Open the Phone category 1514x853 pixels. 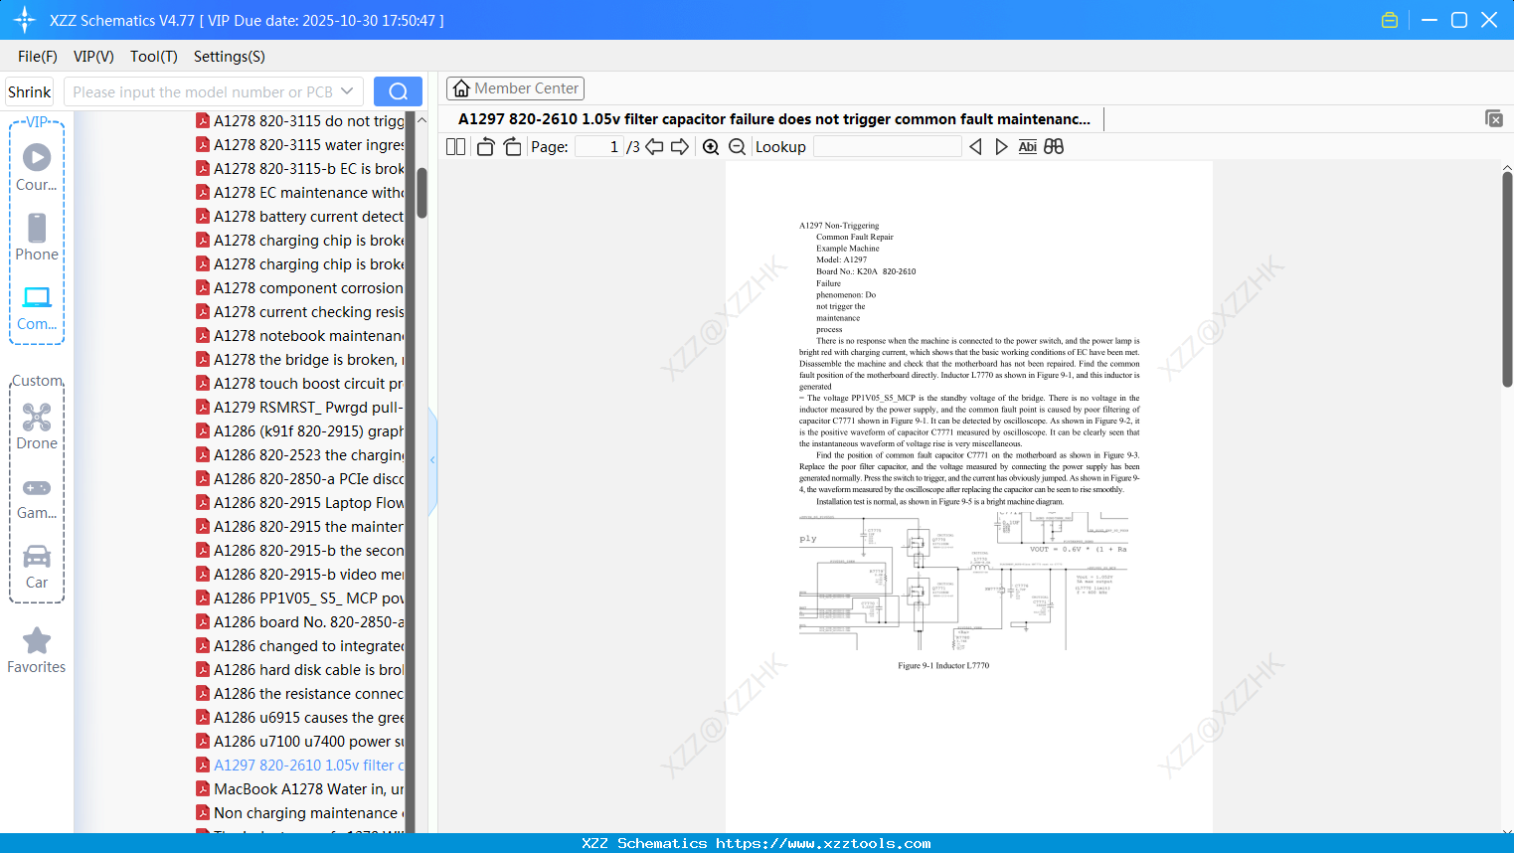(37, 238)
